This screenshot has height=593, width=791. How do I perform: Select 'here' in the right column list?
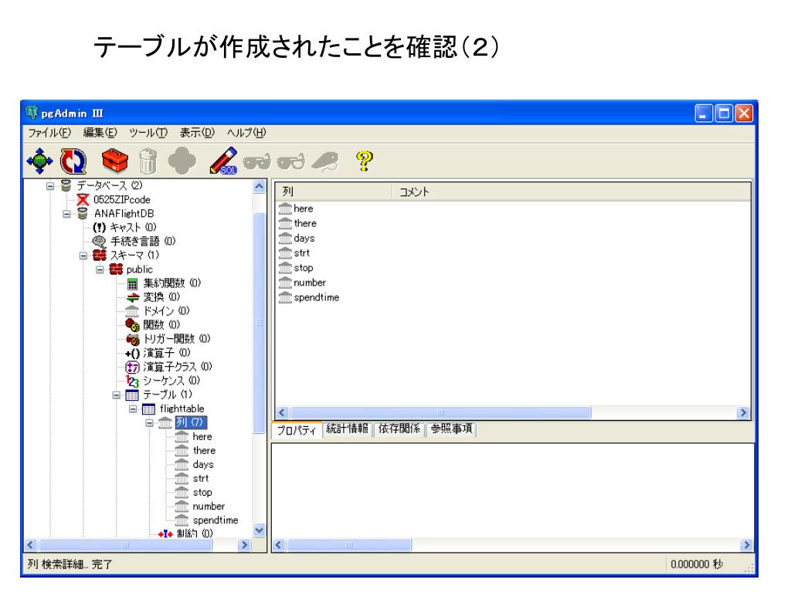pyautogui.click(x=303, y=208)
